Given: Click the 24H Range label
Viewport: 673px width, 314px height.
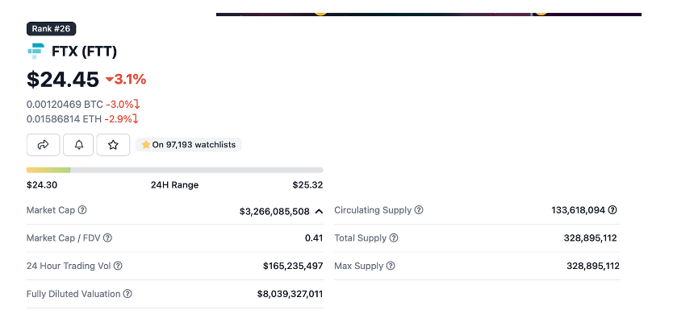Looking at the screenshot, I should click(174, 185).
